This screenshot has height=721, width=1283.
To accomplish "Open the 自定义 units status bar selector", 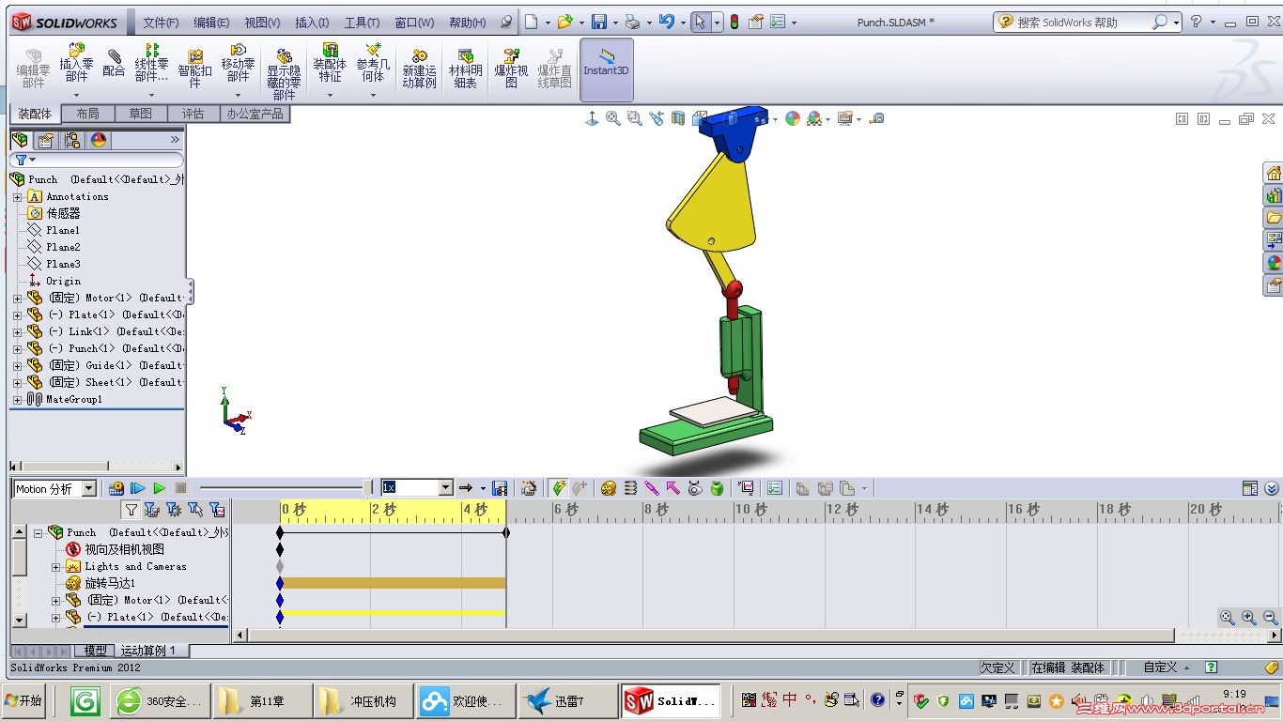I will pyautogui.click(x=1166, y=667).
